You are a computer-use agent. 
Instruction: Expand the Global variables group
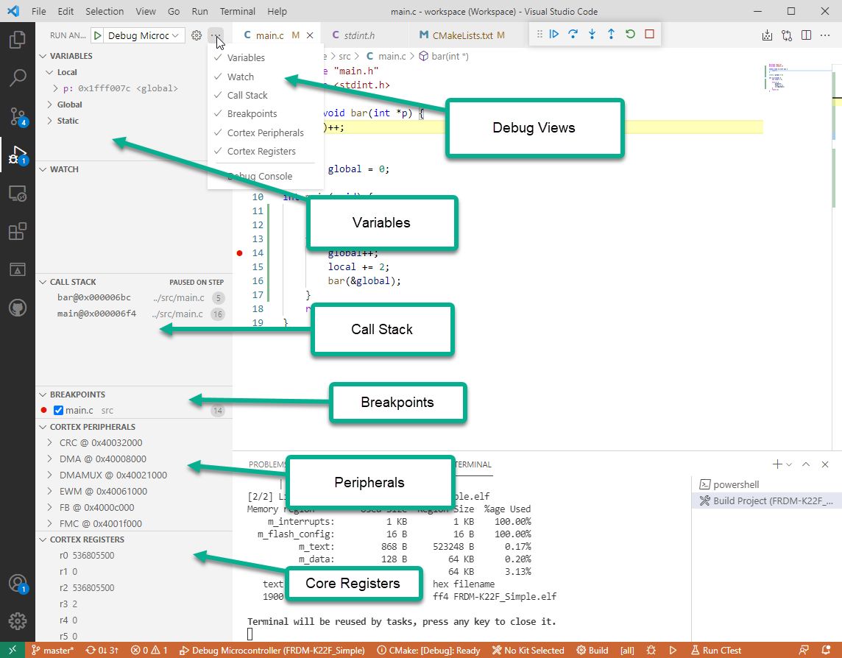coord(49,105)
